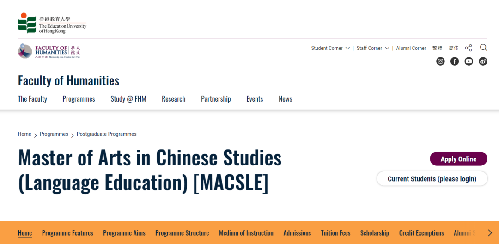Go to Programmes in the breadcrumb
Screen dimensions: 499x244
tap(54, 134)
